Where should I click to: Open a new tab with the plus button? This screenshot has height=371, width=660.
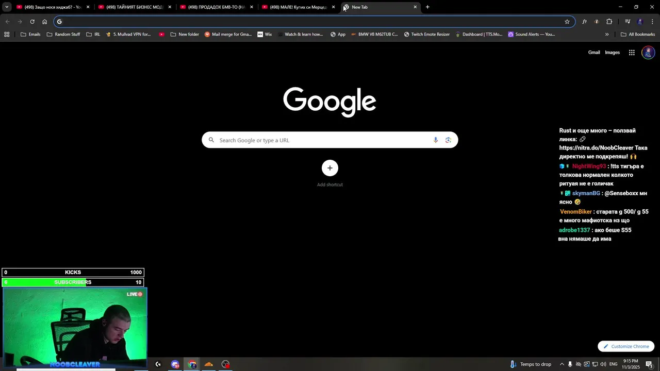427,7
